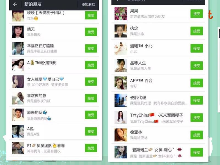
Task: Accept friend request from 果果
Action: click(197, 13)
